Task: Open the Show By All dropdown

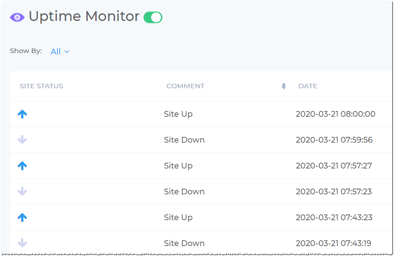Action: 60,52
